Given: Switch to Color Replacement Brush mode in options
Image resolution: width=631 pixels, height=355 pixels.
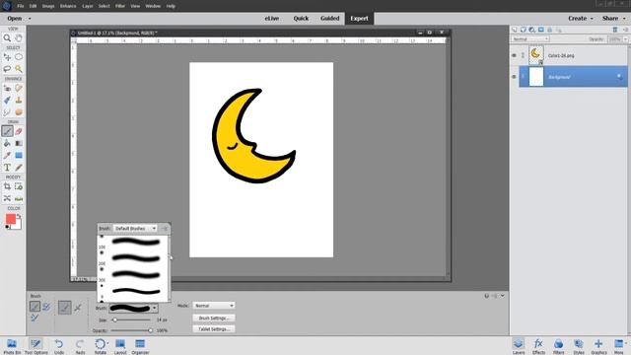Looking at the screenshot, I should [35, 318].
